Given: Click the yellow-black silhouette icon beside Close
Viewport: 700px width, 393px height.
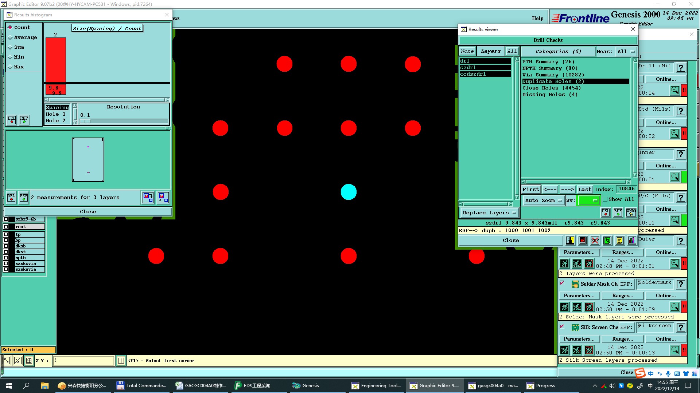Looking at the screenshot, I should (571, 241).
